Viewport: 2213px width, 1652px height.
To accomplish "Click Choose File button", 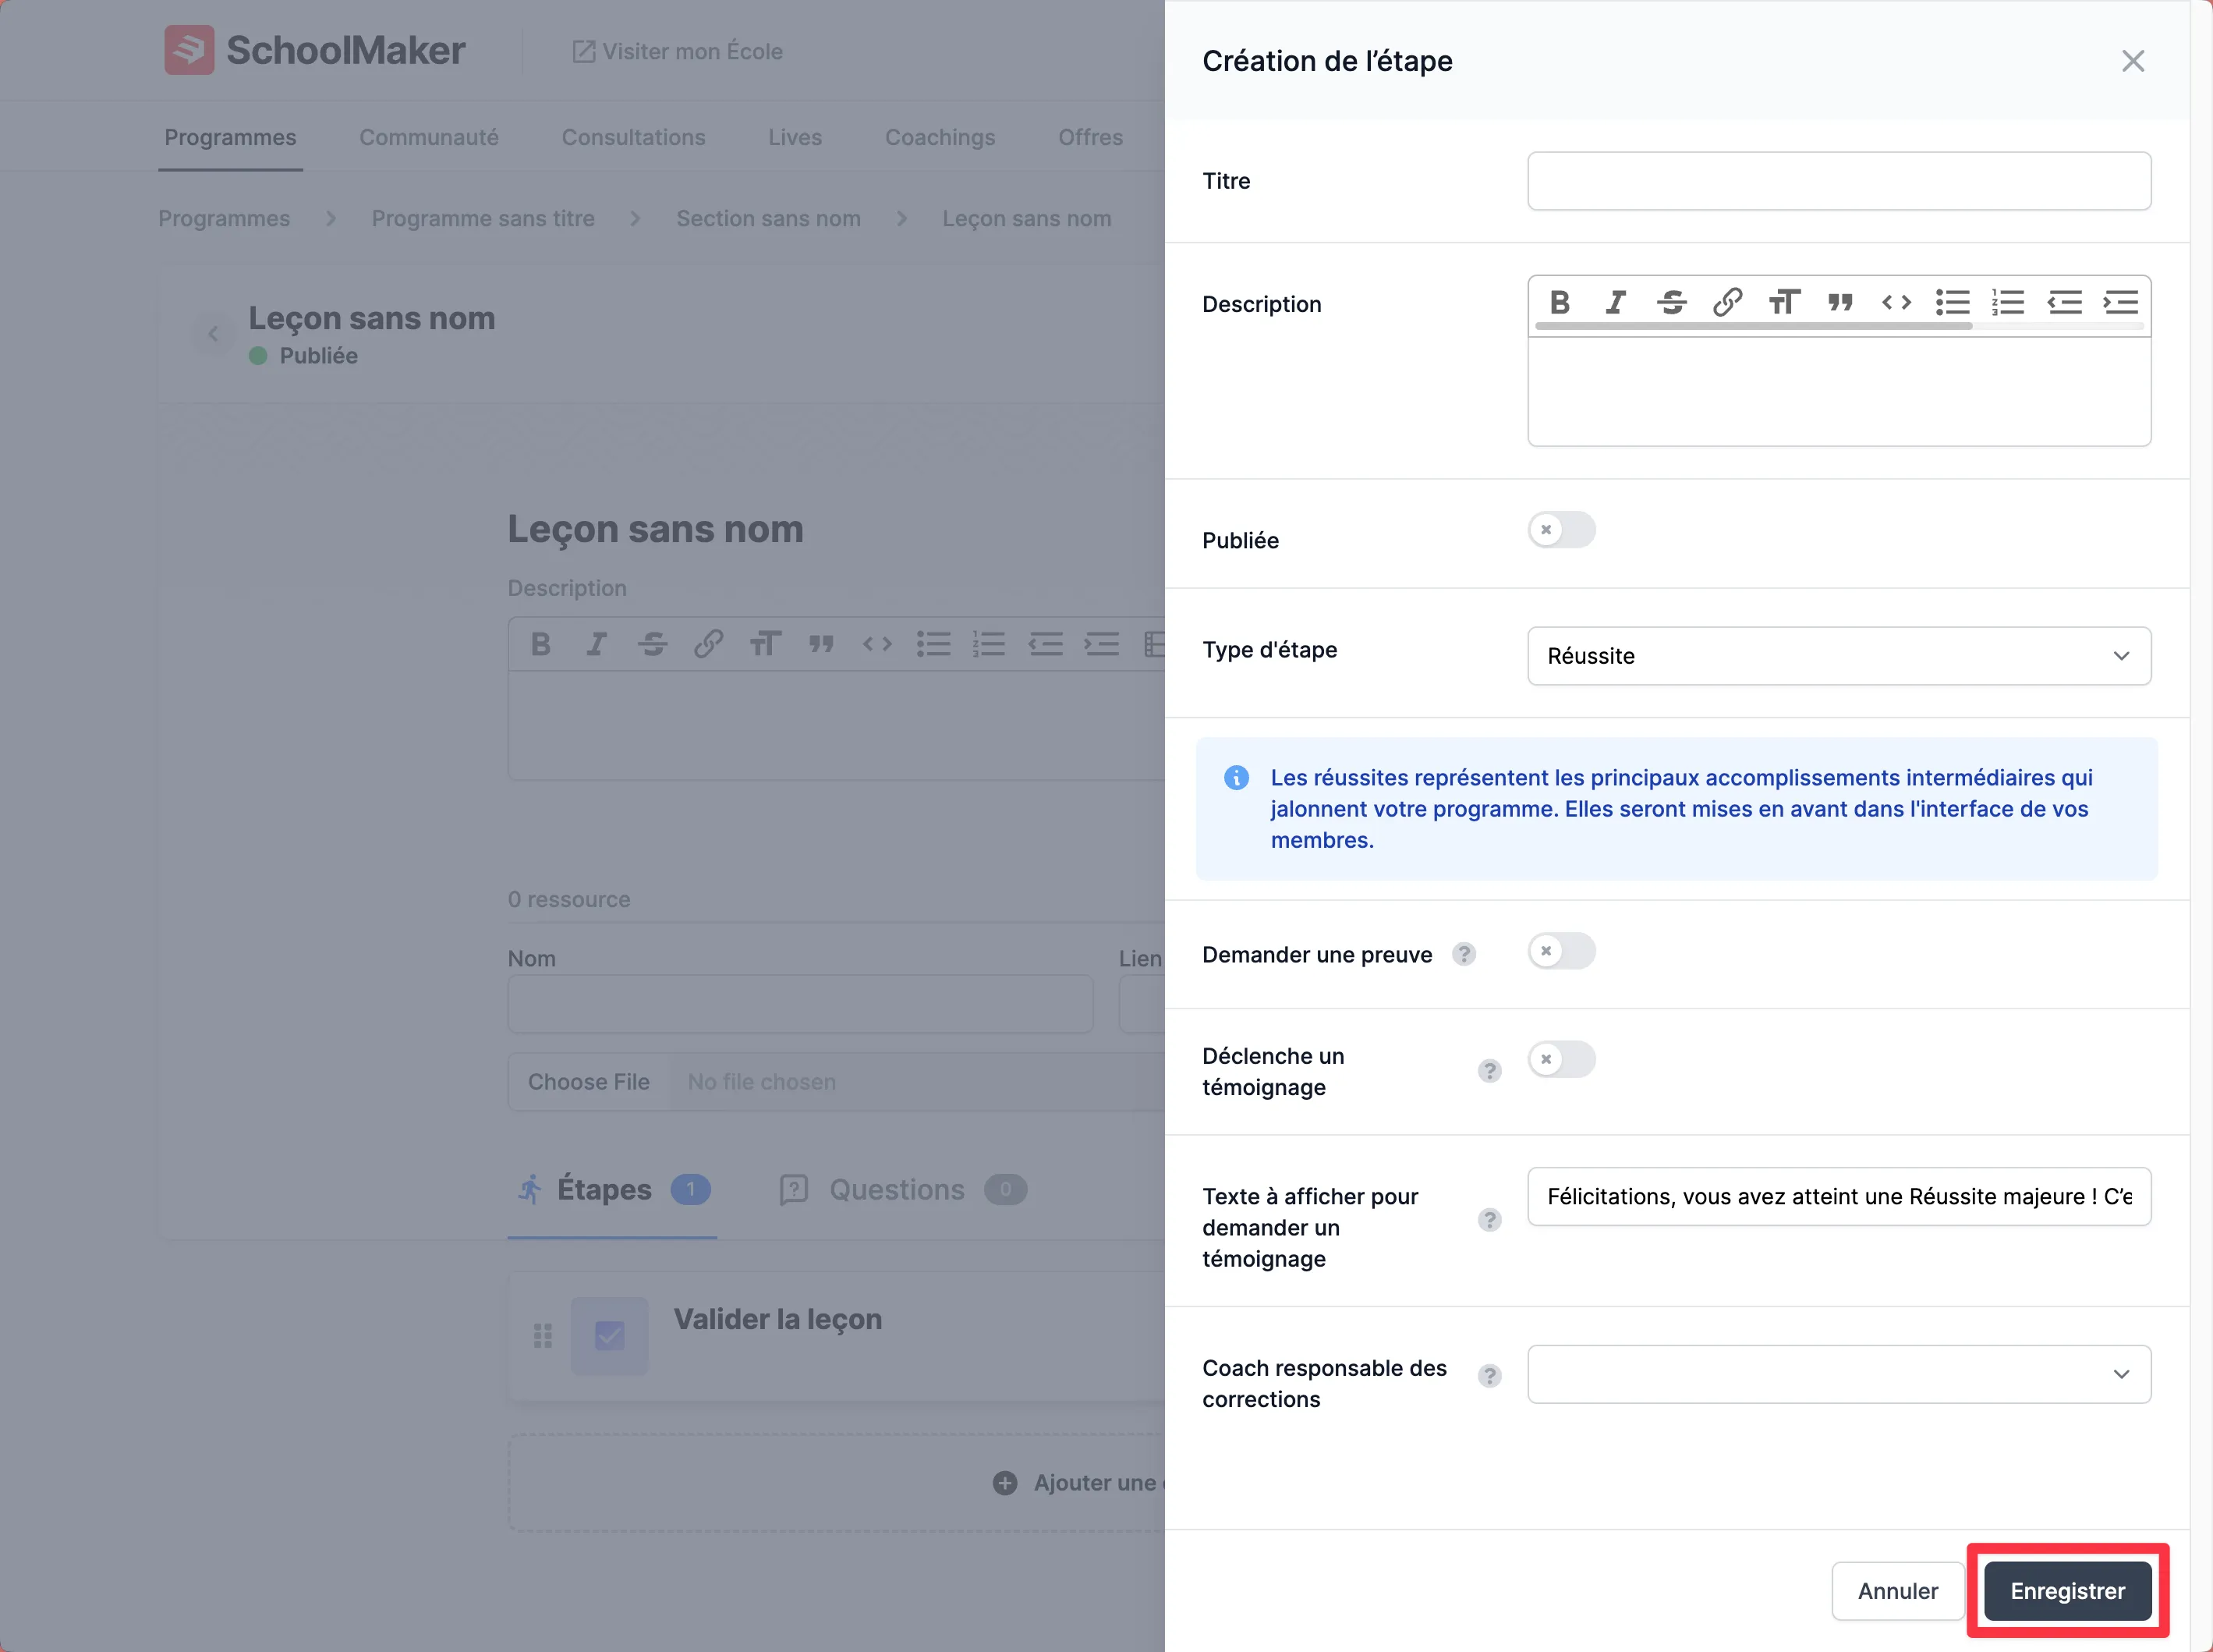I will pos(589,1082).
